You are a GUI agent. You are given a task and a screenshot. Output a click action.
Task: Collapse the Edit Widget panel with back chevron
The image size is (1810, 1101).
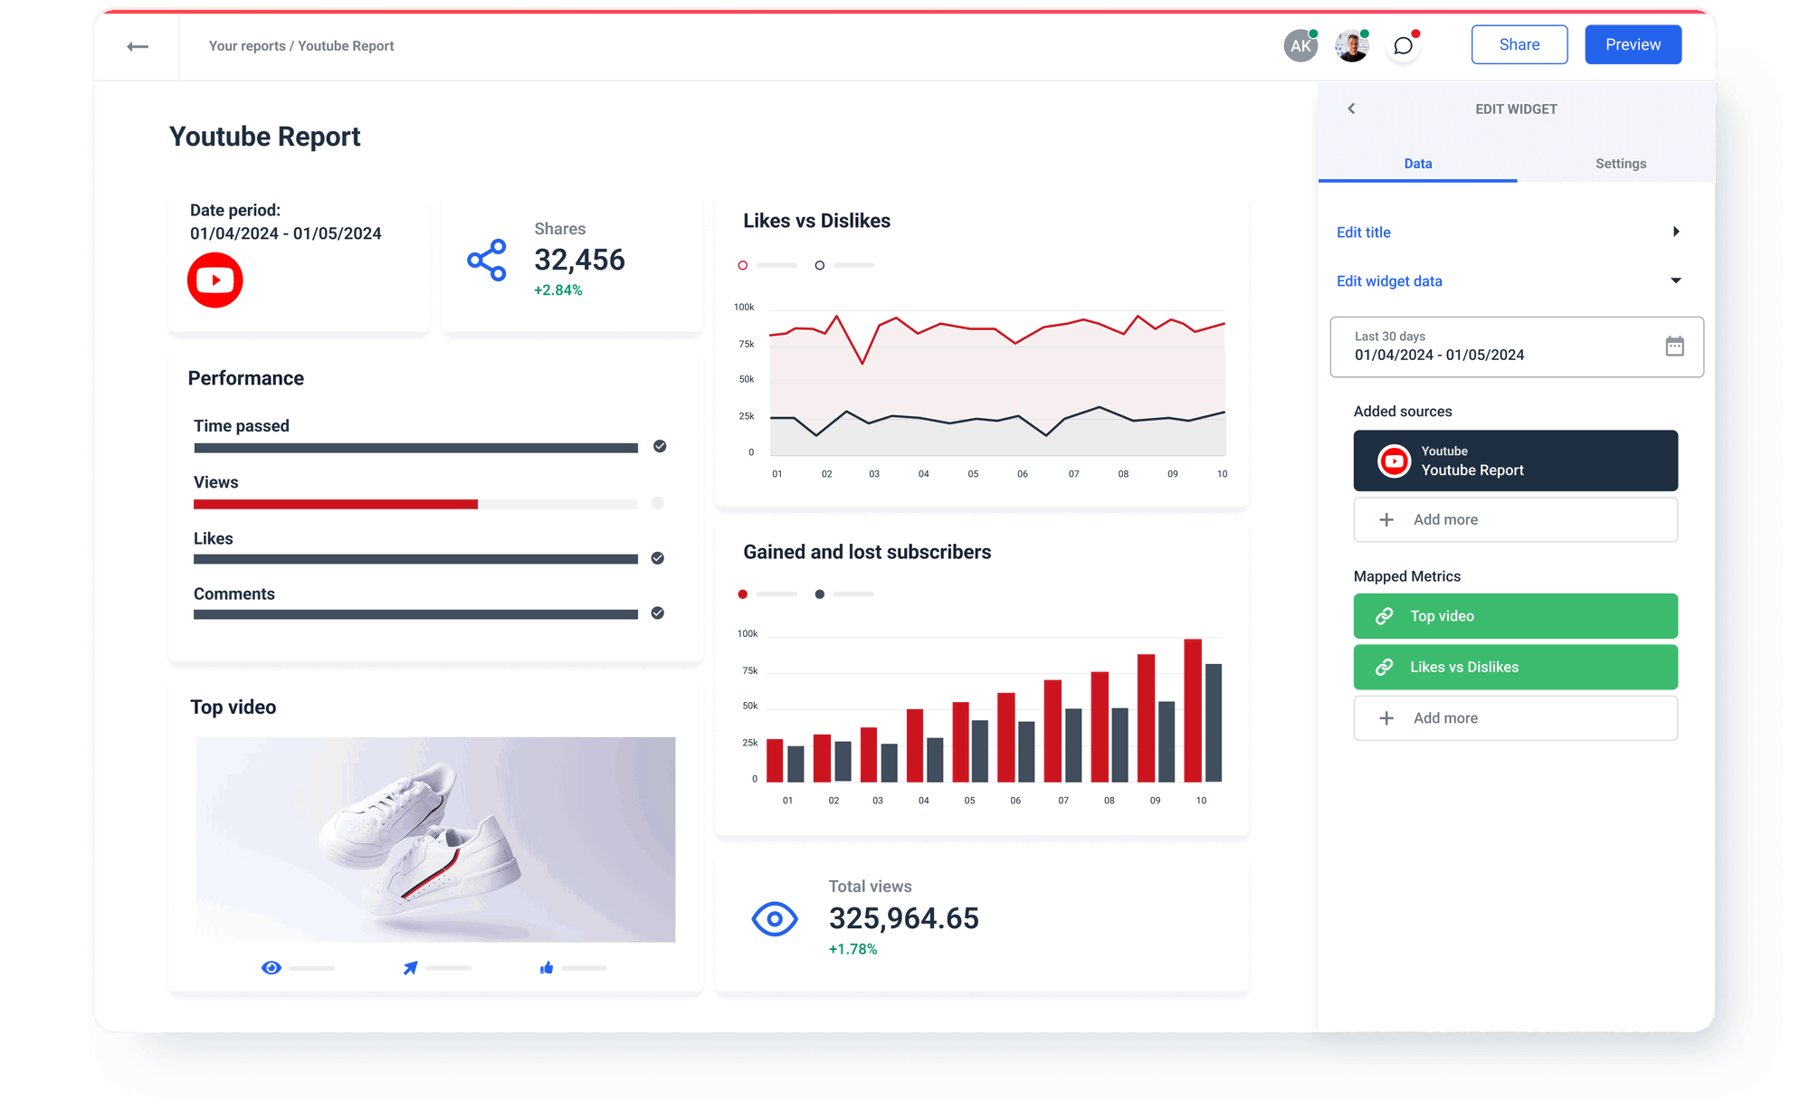1351,108
